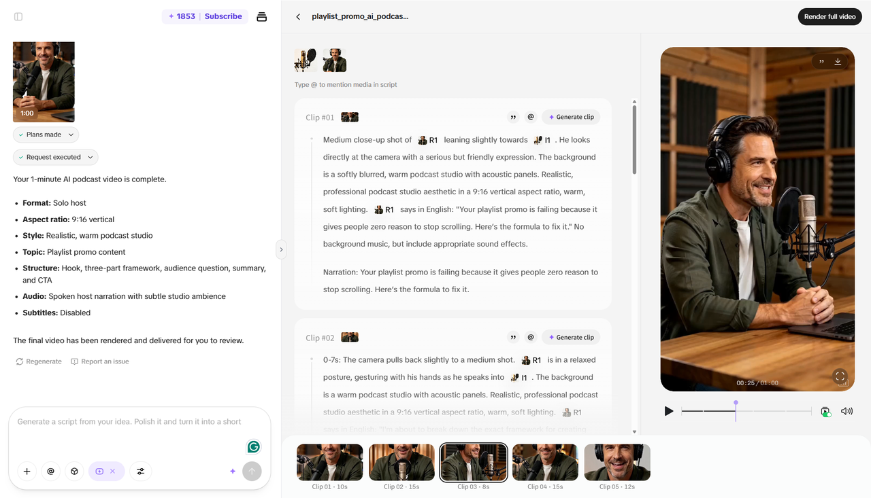This screenshot has height=498, width=871.
Task: Click the small thumbnail beside Clip #02 label
Action: 350,337
